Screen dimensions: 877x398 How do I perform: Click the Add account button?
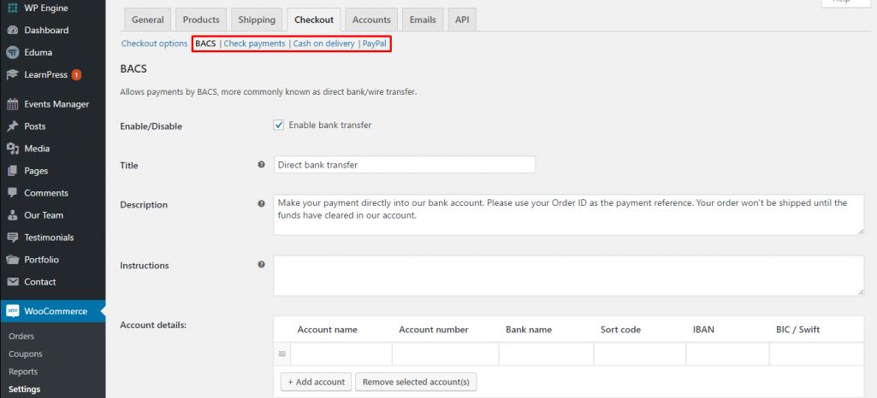click(316, 383)
